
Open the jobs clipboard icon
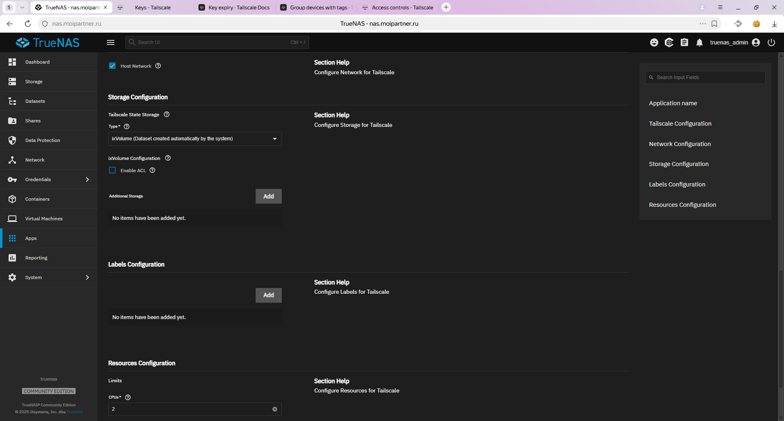click(x=684, y=42)
